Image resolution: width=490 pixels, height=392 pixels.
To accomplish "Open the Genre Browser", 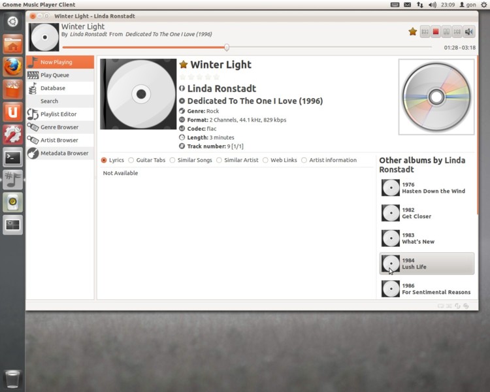I will pyautogui.click(x=60, y=127).
